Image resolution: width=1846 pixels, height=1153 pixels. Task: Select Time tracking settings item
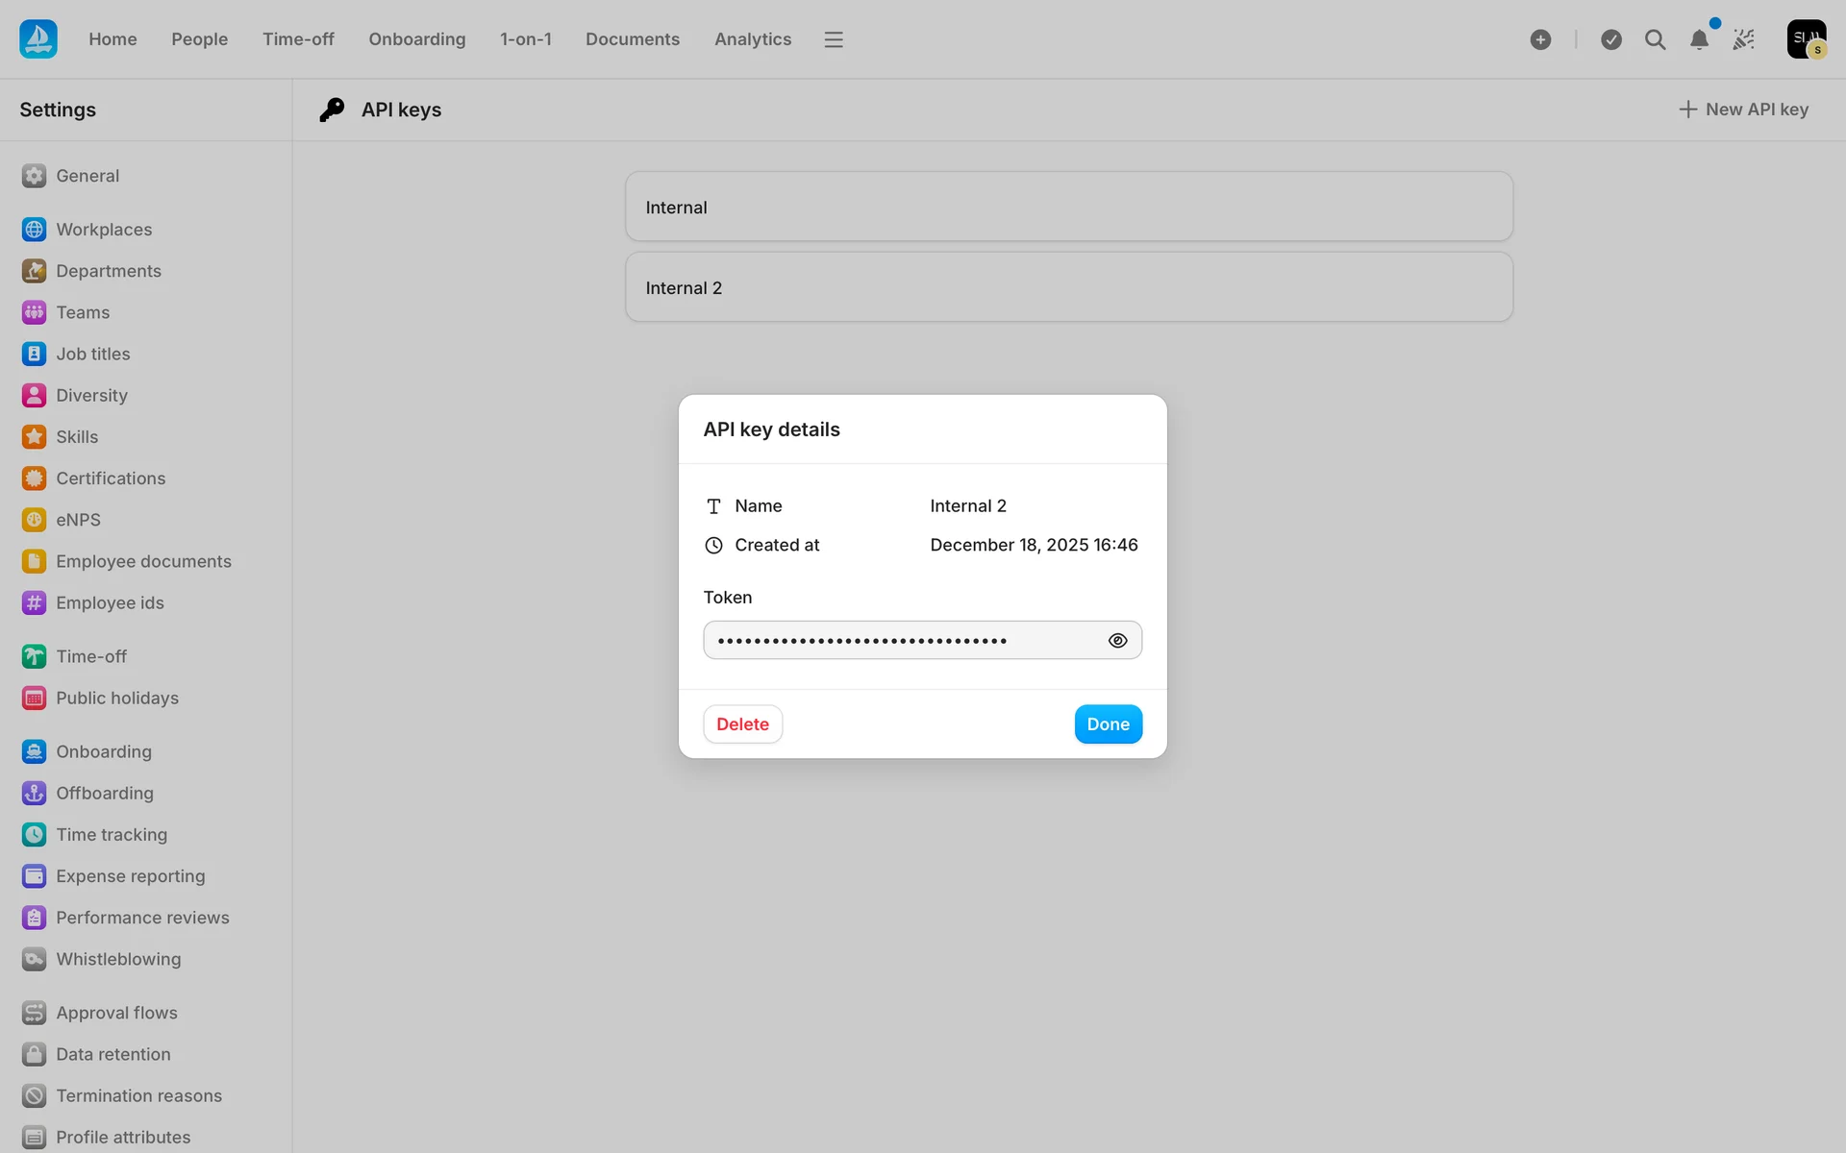(x=112, y=835)
